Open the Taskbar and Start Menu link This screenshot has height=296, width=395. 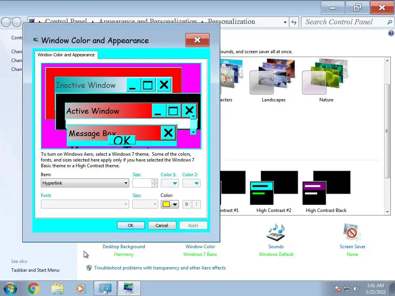35,270
